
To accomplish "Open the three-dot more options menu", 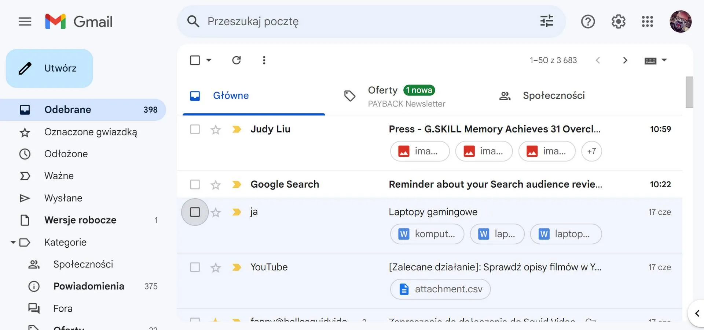I will coord(264,60).
